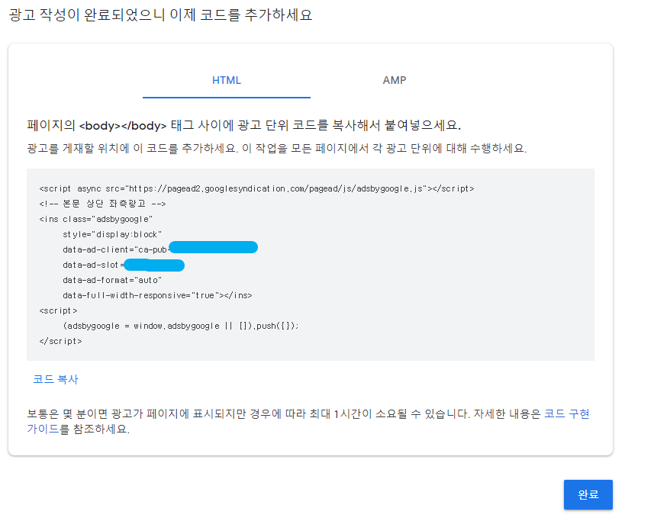Screen dimensions: 654x521
Task: Click the 완료 button
Action: (x=588, y=495)
